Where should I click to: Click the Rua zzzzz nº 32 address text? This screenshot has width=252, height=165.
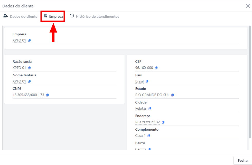tap(147, 122)
